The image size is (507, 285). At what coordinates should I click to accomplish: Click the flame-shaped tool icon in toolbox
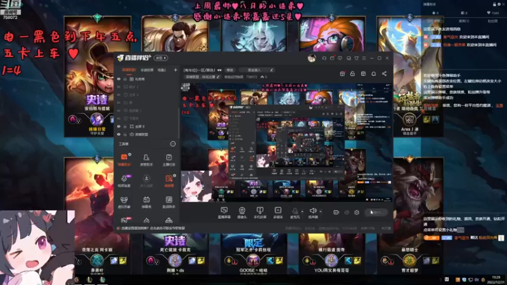pos(146,220)
